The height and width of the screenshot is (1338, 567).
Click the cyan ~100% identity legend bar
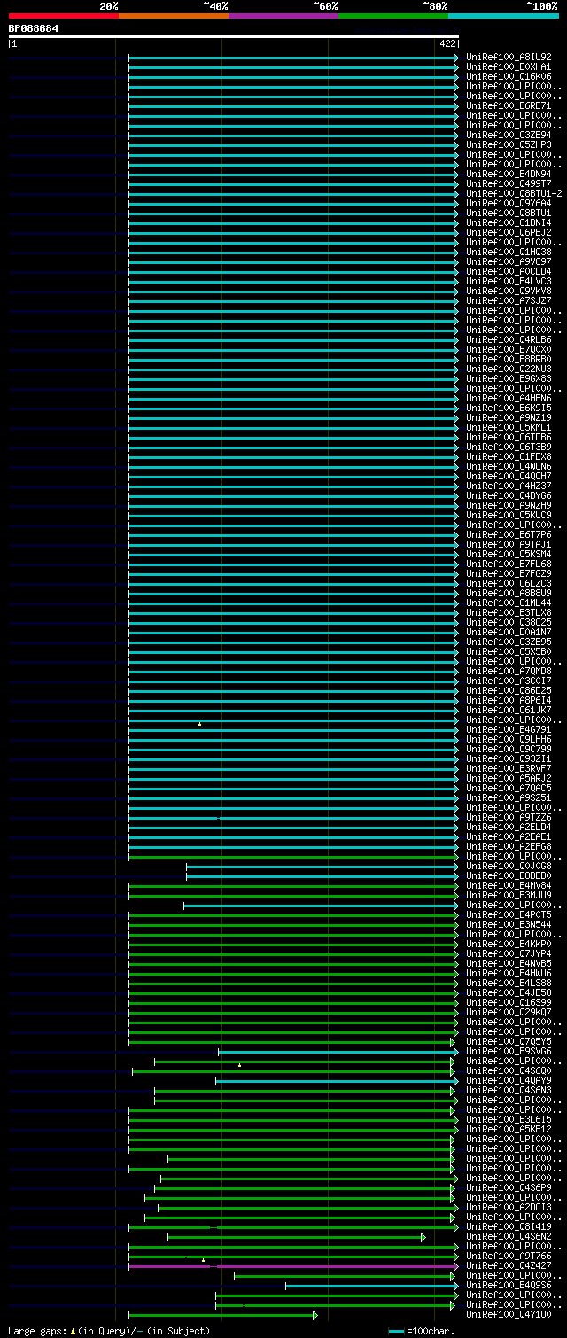pos(503,16)
